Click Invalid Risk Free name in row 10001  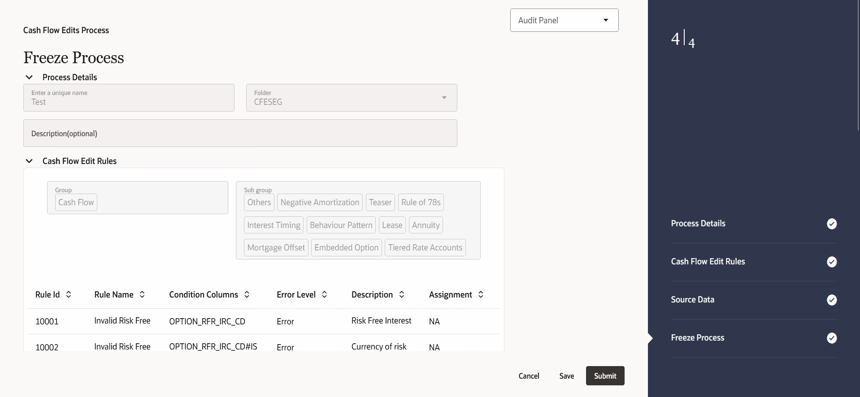(122, 321)
